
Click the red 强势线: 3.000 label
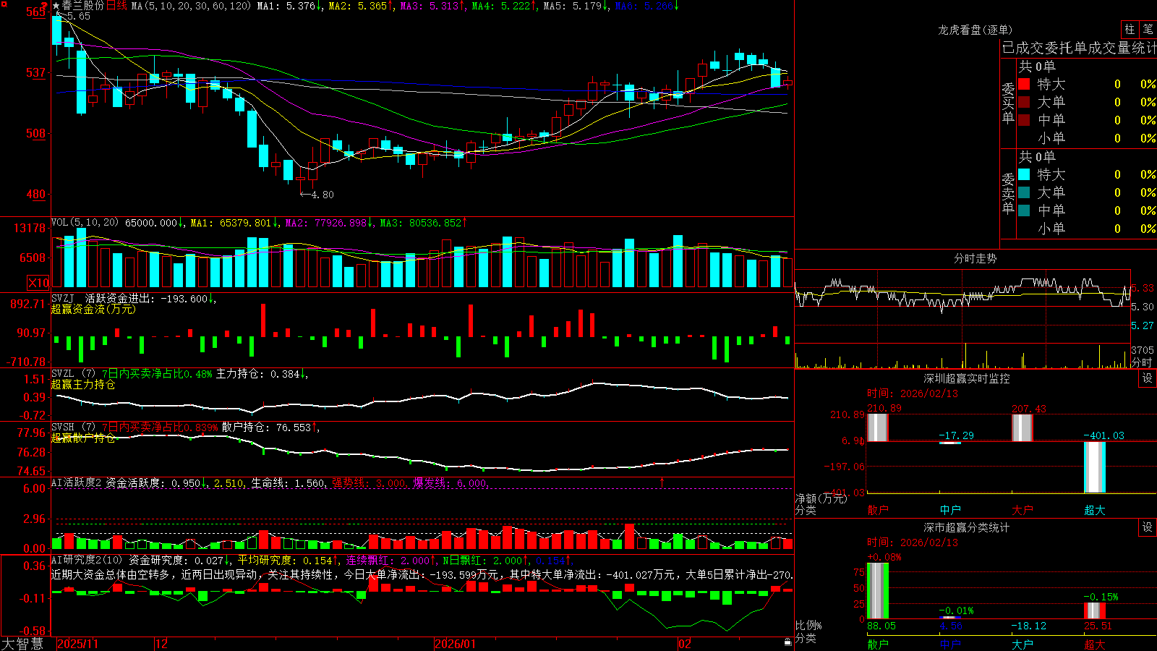pos(369,482)
